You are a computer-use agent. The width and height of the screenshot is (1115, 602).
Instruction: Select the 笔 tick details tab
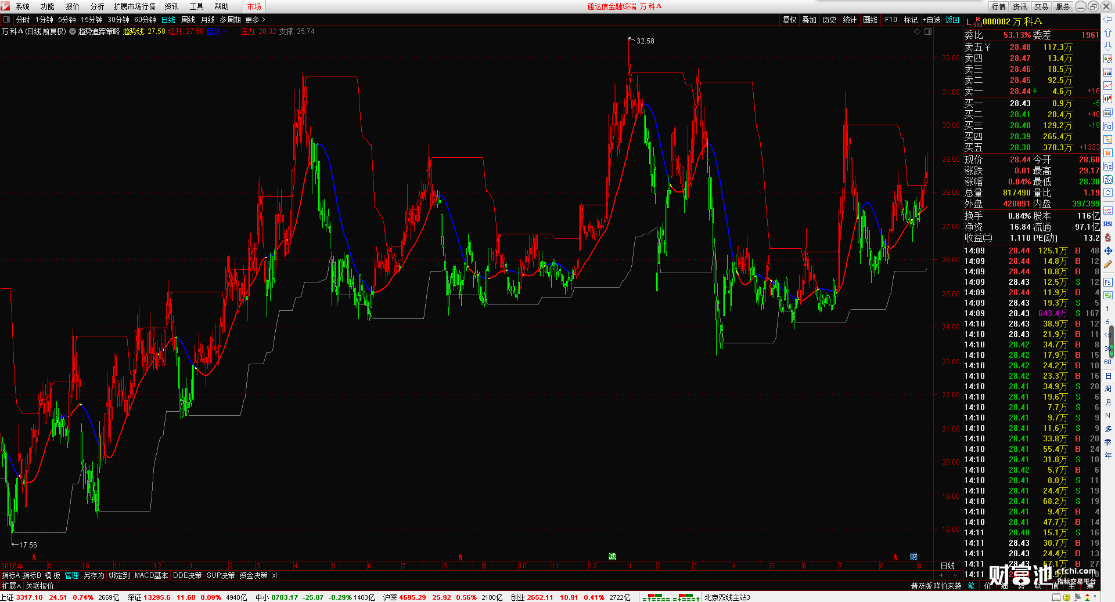[972, 586]
